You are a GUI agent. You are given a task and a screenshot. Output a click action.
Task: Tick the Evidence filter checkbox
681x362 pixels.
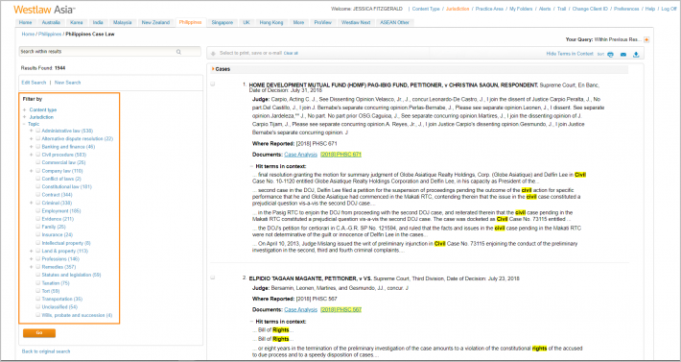click(38, 219)
